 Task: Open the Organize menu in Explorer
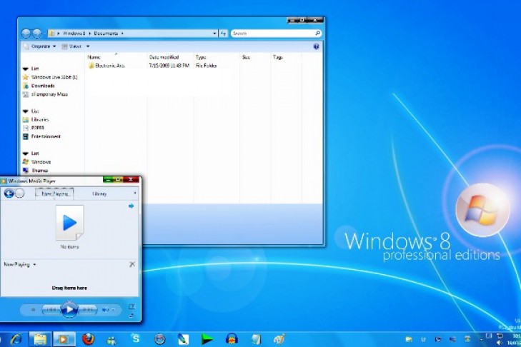(x=40, y=46)
